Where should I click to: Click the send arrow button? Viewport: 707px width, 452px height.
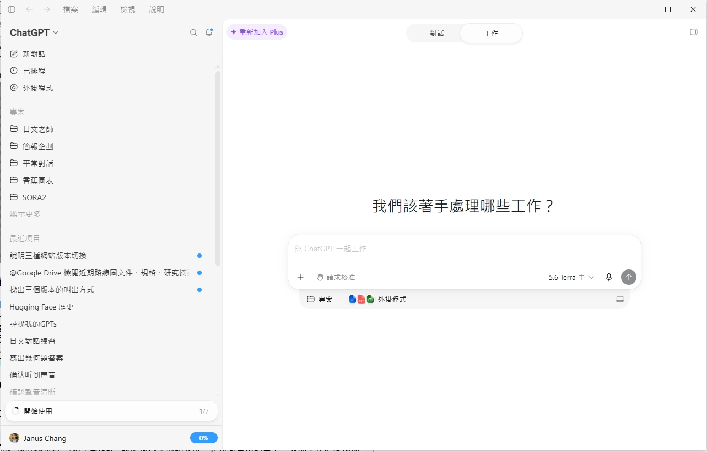629,277
